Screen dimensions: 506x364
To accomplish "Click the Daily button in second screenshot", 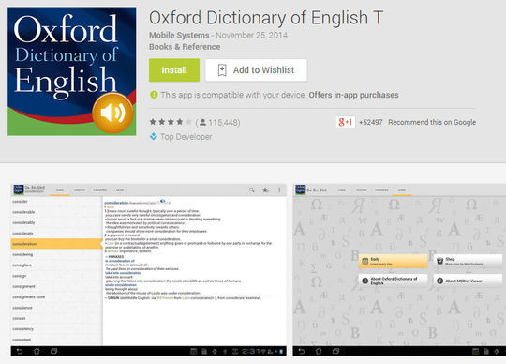I will tap(393, 262).
